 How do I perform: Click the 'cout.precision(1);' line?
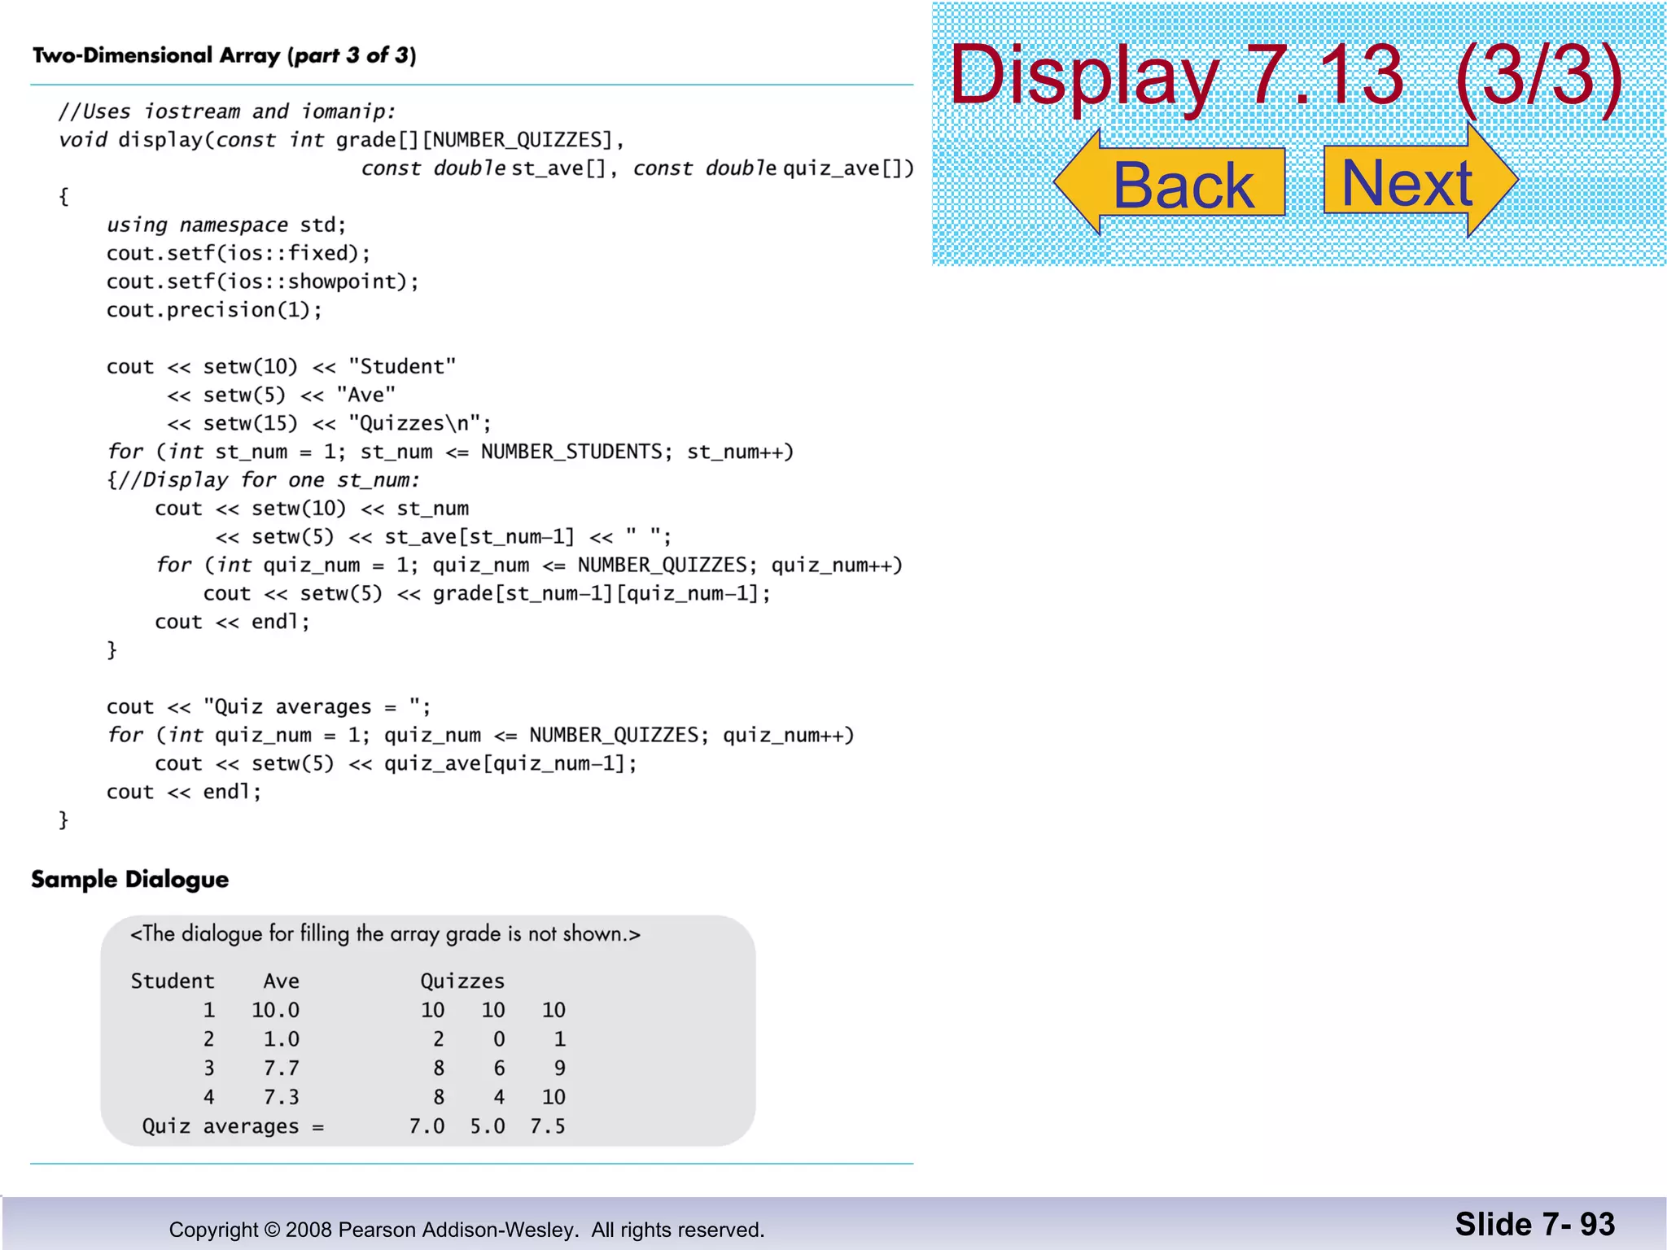click(214, 310)
